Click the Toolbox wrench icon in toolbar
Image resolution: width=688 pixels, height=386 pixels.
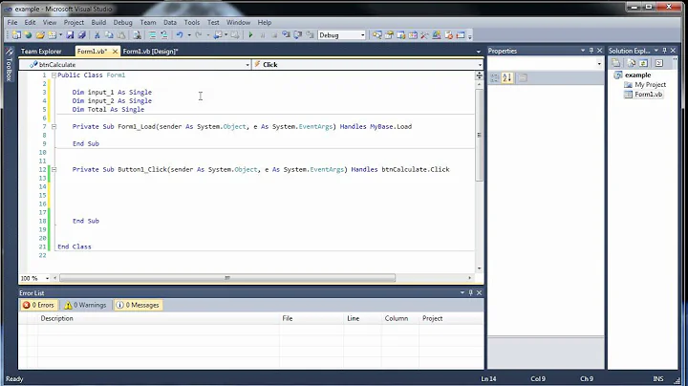424,35
